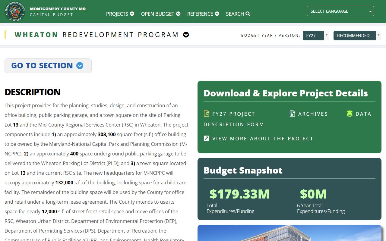
Task: Click the Search menu item
Action: click(x=238, y=14)
